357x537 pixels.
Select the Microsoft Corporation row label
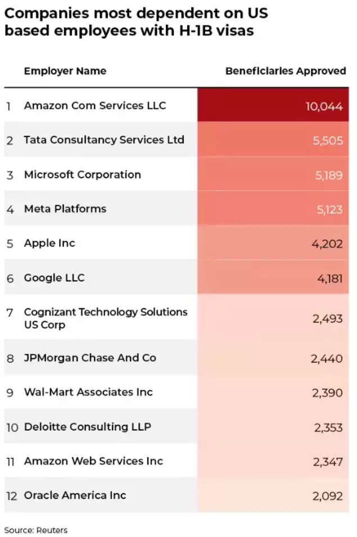tap(82, 174)
